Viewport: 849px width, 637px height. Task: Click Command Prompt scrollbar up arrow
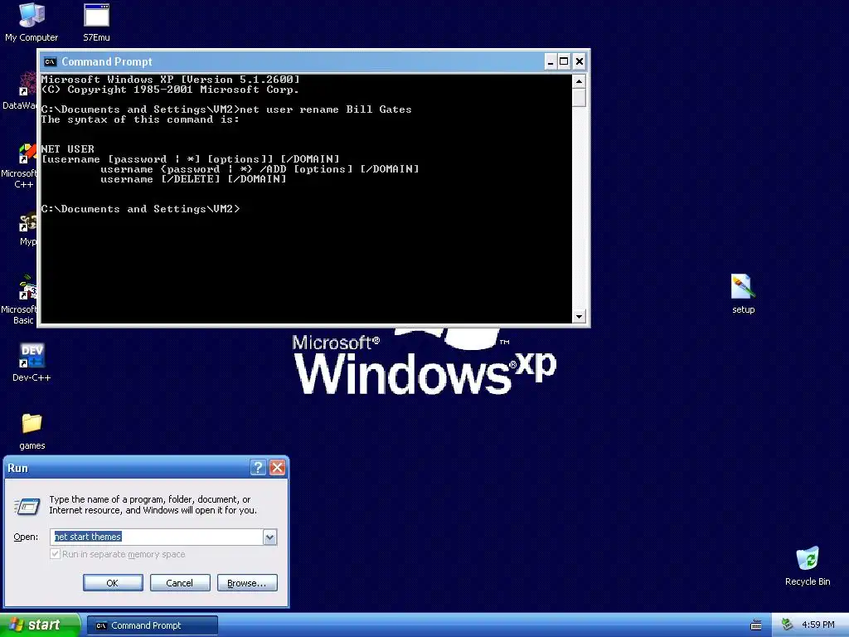point(579,81)
